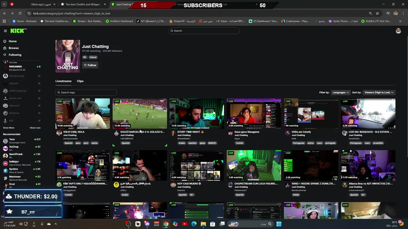Switch to the Clips tab
408x229 pixels.
click(x=80, y=81)
